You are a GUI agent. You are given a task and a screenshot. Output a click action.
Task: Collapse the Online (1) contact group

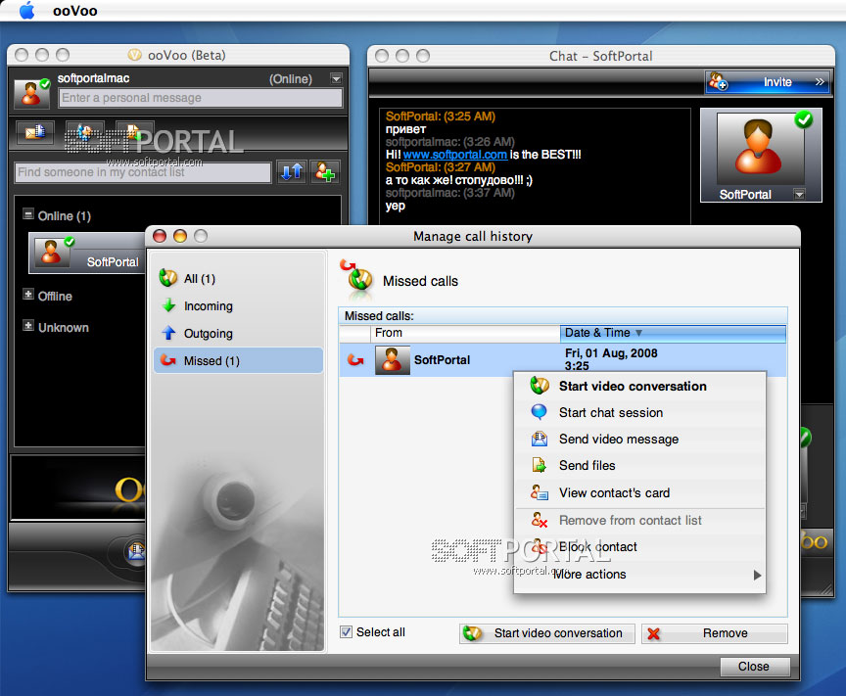click(28, 214)
